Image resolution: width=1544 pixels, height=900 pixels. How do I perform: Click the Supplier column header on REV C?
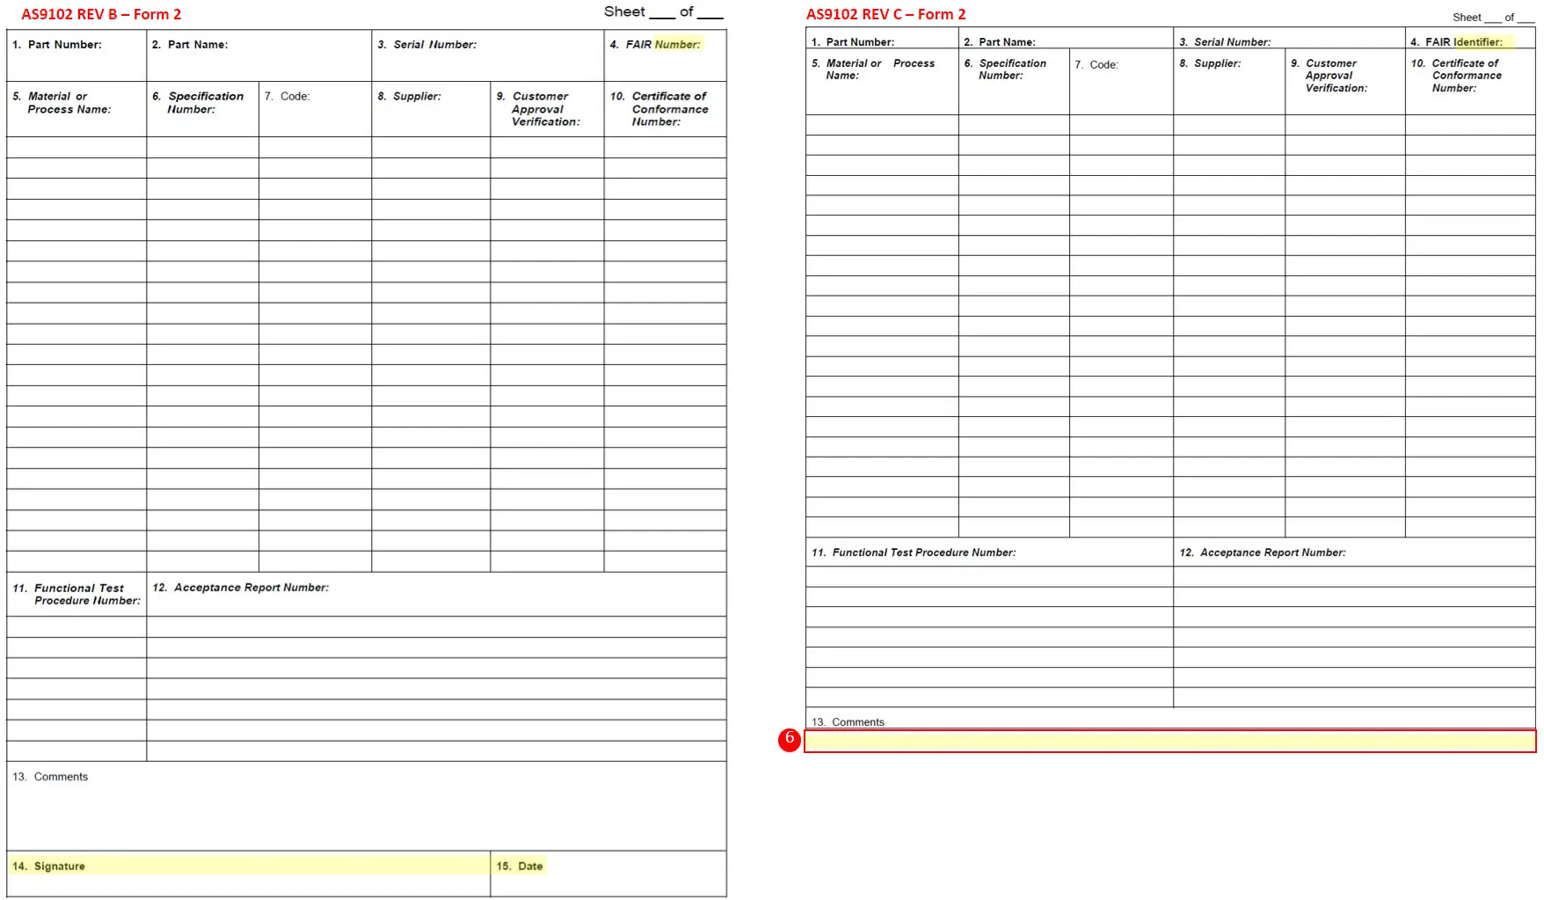click(x=1213, y=63)
